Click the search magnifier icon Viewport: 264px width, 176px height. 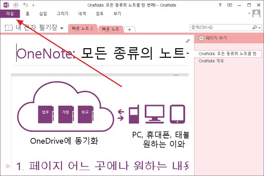[255, 27]
